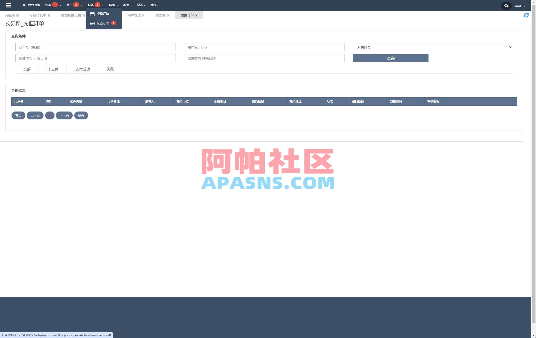The height and width of the screenshot is (338, 536).
Task: Expand the C2C menu
Action: 112,5
